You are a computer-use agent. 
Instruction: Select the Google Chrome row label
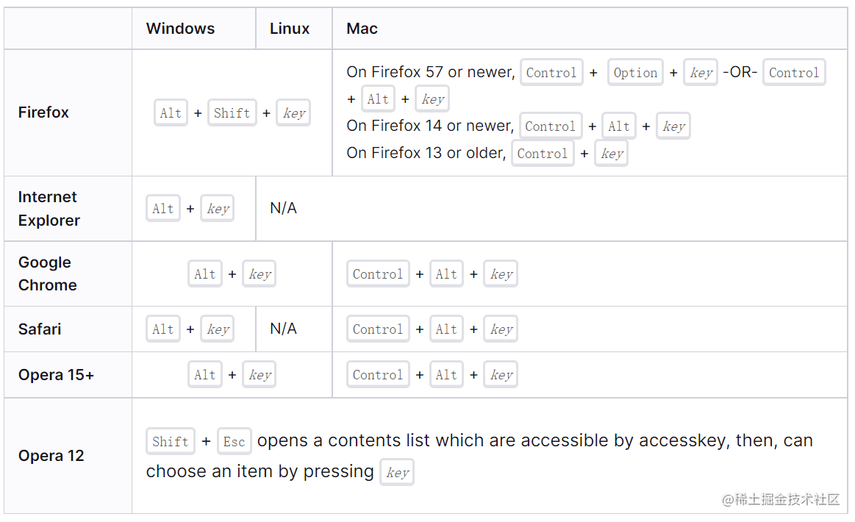48,273
